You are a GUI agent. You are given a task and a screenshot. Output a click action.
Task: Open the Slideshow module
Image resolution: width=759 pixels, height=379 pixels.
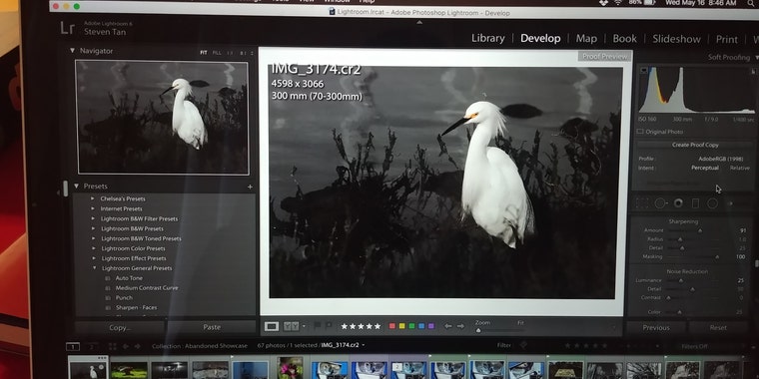676,39
